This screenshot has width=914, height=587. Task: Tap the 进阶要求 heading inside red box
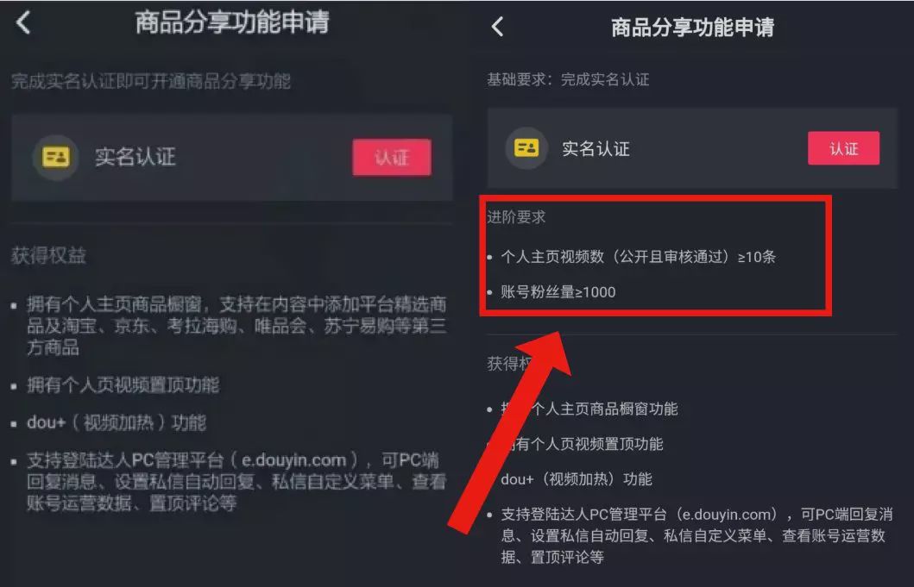pos(516,217)
